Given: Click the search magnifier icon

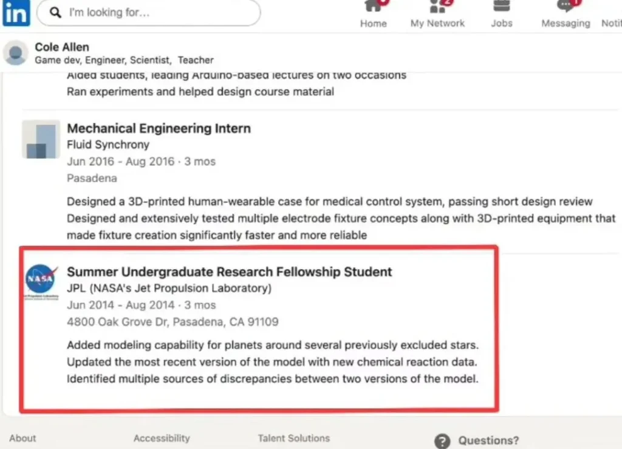Looking at the screenshot, I should [x=56, y=13].
